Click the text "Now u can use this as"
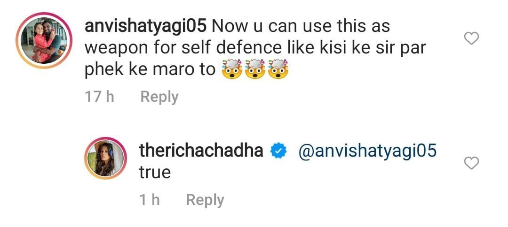The image size is (508, 227). point(301,26)
